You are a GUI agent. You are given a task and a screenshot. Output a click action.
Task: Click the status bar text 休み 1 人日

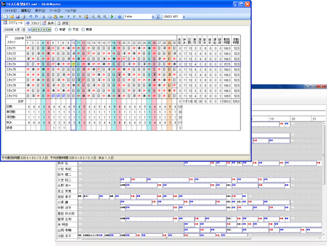[x=106, y=158]
